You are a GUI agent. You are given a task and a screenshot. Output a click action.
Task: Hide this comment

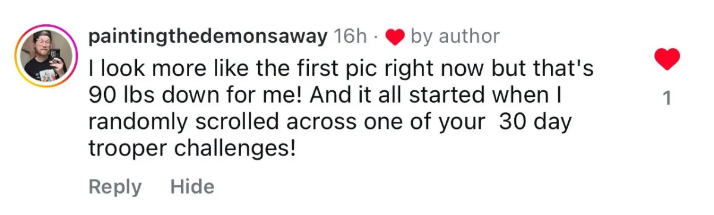[192, 186]
